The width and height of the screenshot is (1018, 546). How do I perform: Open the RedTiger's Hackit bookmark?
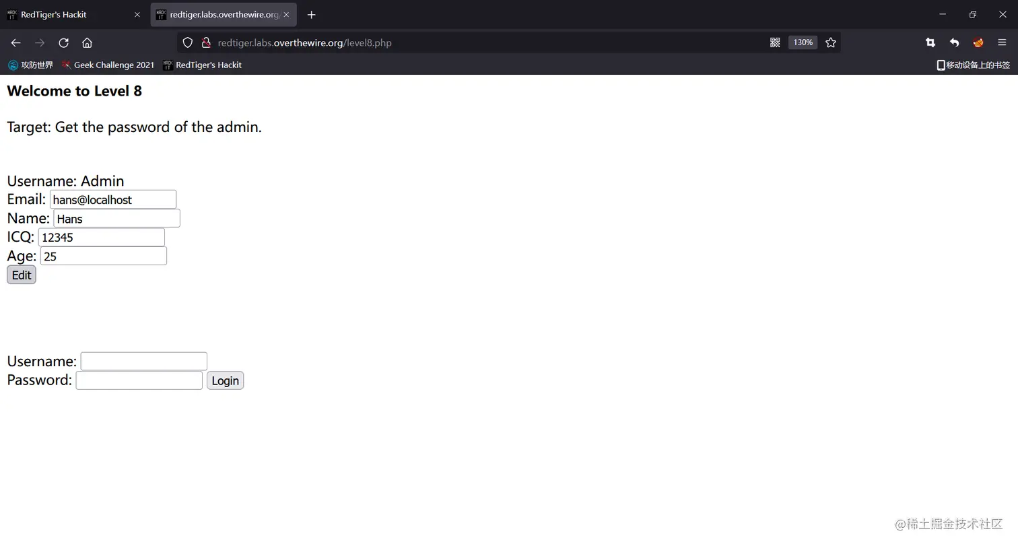[x=202, y=65]
